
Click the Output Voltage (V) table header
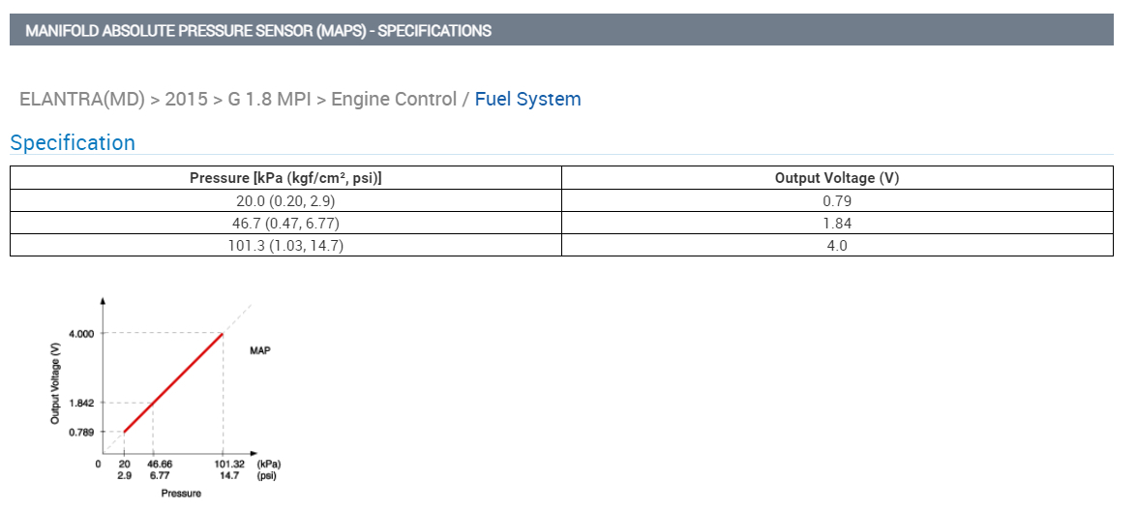coord(837,178)
